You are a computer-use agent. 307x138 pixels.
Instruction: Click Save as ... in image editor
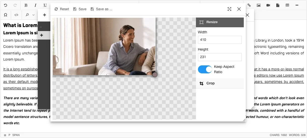click(101, 9)
